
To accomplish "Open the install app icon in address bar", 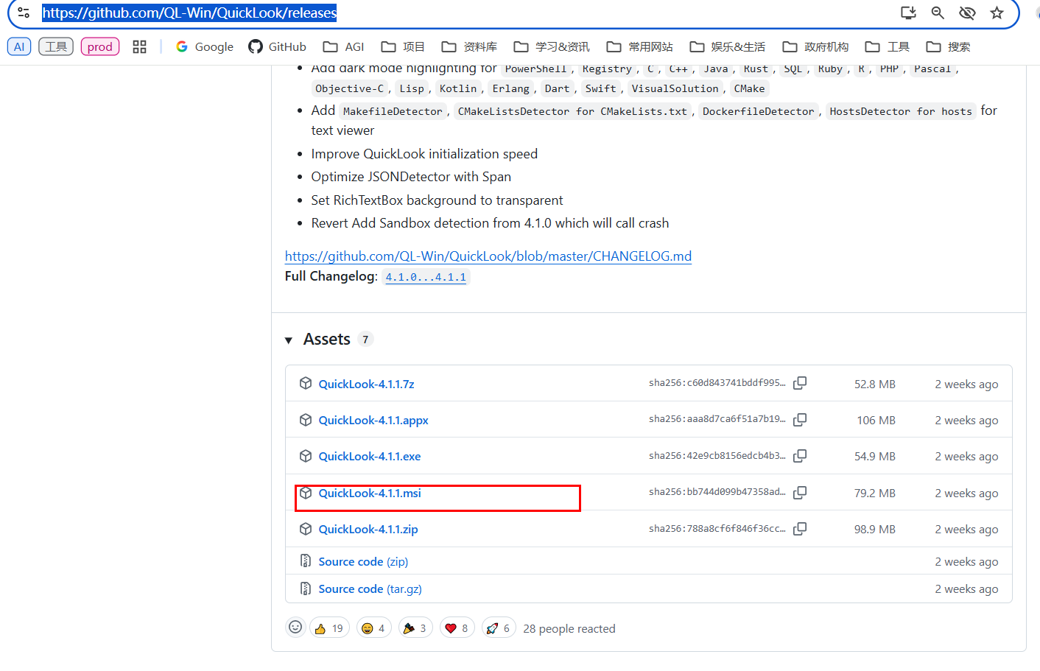I will coord(908,13).
